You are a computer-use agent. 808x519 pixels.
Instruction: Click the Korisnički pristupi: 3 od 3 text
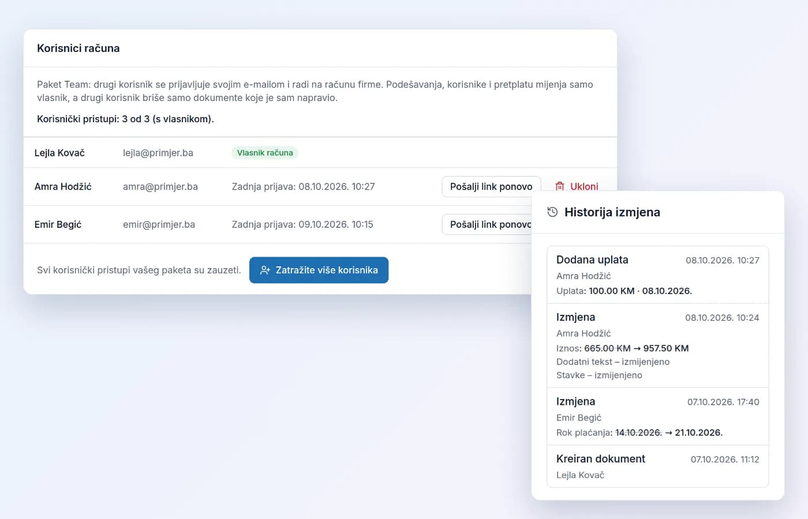click(125, 119)
